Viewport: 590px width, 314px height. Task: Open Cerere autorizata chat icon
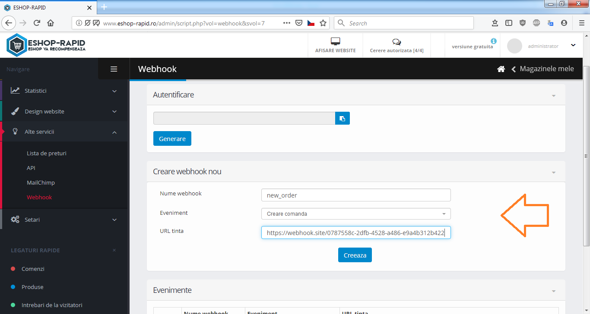click(397, 42)
